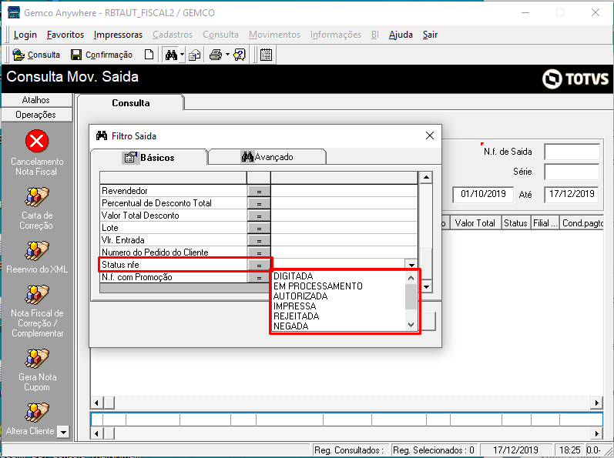Click results grid horizontal scroll left arrow
The width and height of the screenshot is (614, 458).
97,403
